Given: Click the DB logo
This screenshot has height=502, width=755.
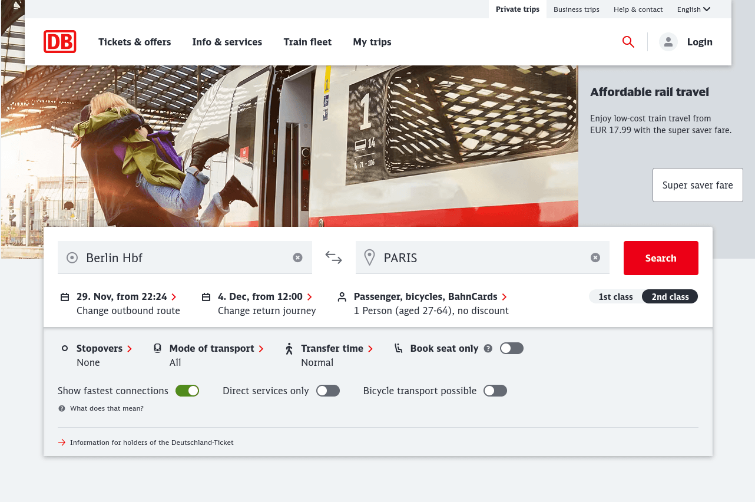Looking at the screenshot, I should [x=59, y=41].
